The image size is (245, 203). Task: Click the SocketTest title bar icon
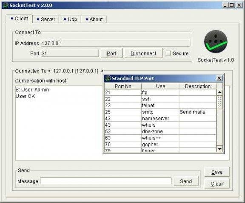coord(6,5)
